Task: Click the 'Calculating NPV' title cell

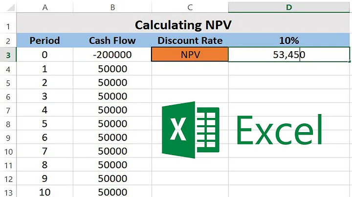Action: 183,23
